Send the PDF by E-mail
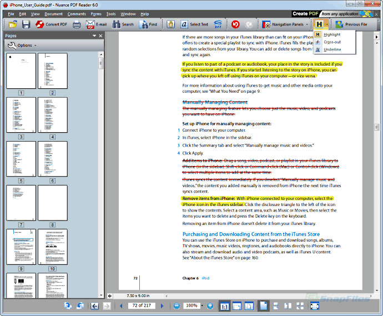383x316 pixels. pyautogui.click(x=96, y=24)
